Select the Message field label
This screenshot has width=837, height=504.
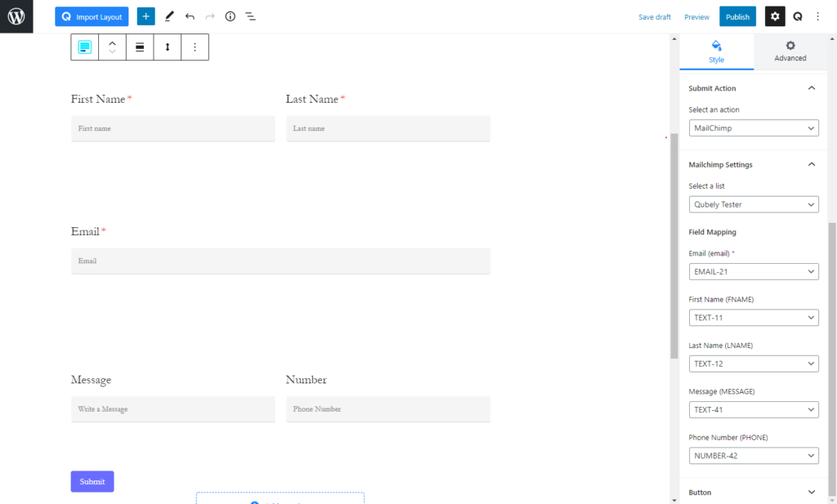[92, 380]
